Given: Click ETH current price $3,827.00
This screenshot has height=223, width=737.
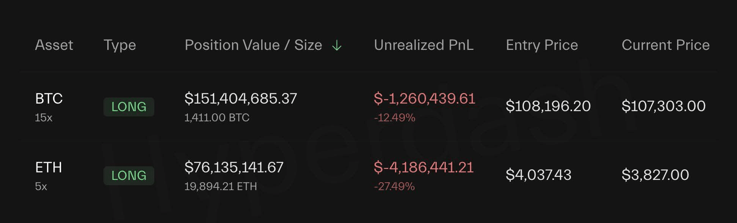Looking at the screenshot, I should click(655, 175).
